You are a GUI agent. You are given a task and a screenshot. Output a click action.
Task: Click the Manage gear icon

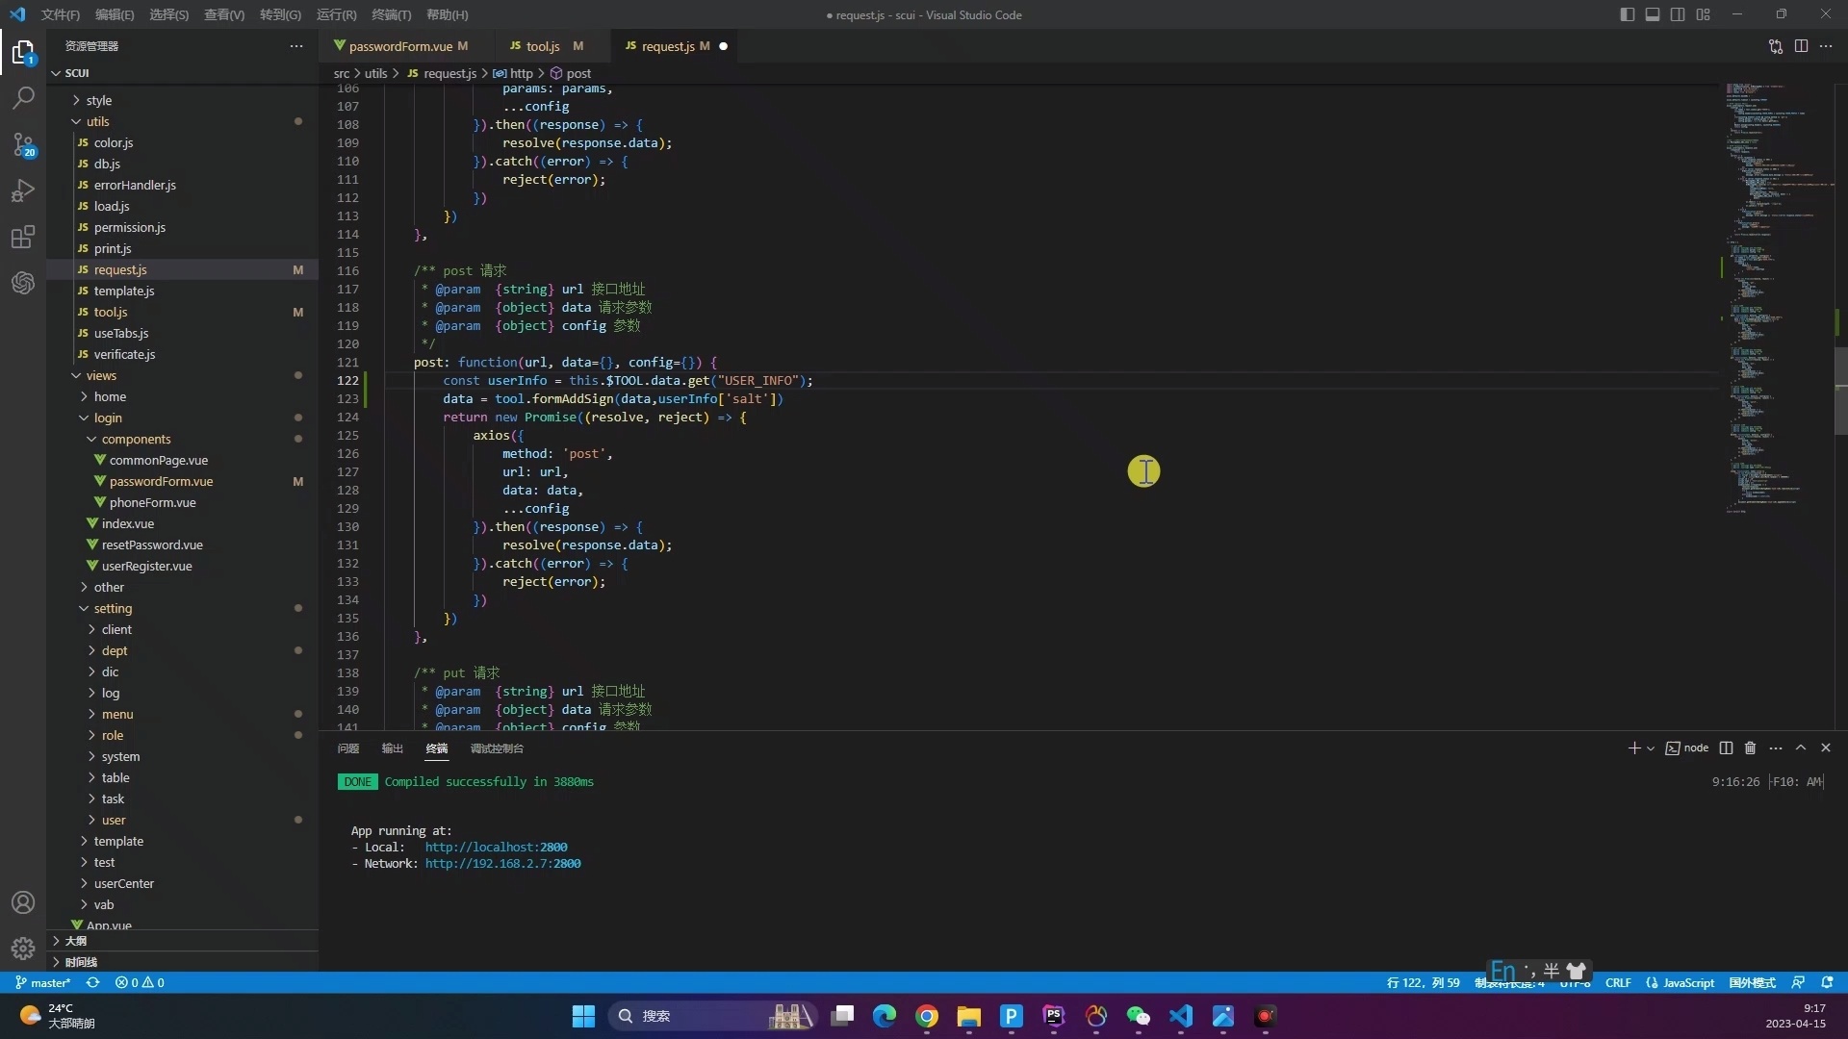(23, 949)
